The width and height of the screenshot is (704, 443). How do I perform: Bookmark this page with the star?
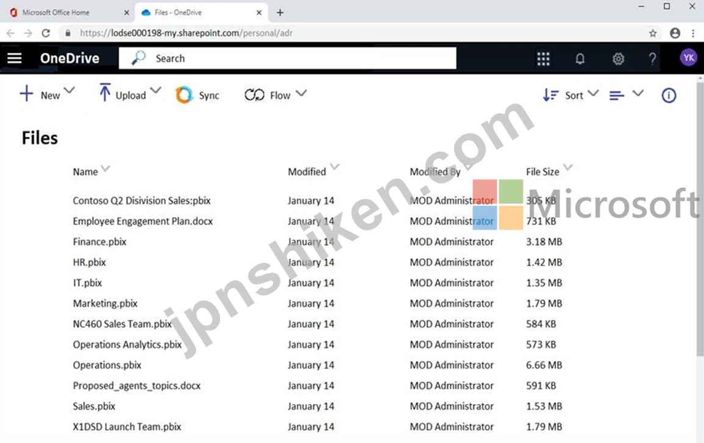(x=653, y=33)
